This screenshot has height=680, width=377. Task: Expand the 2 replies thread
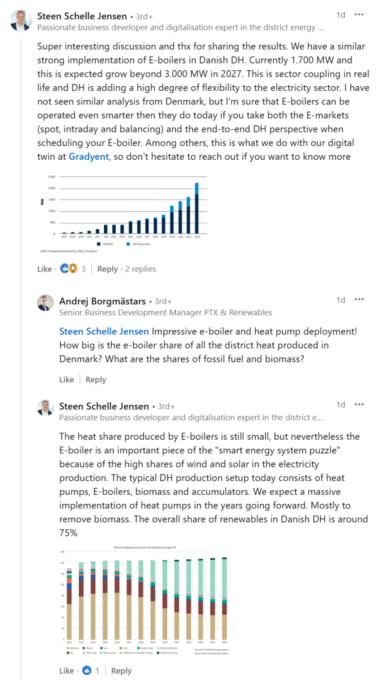(x=141, y=269)
